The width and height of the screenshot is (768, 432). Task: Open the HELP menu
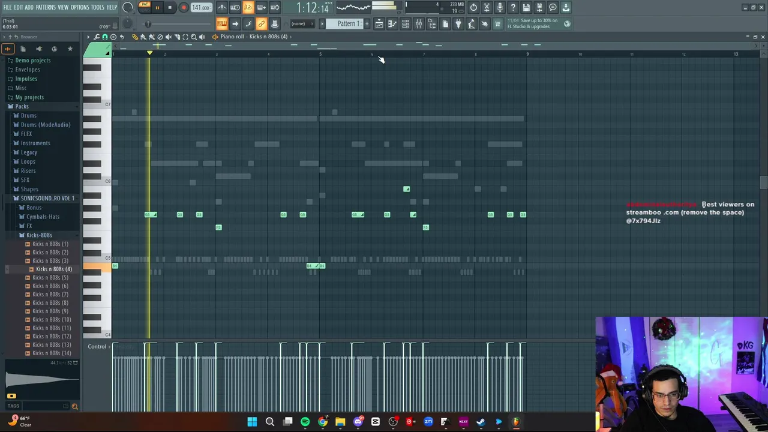(112, 7)
